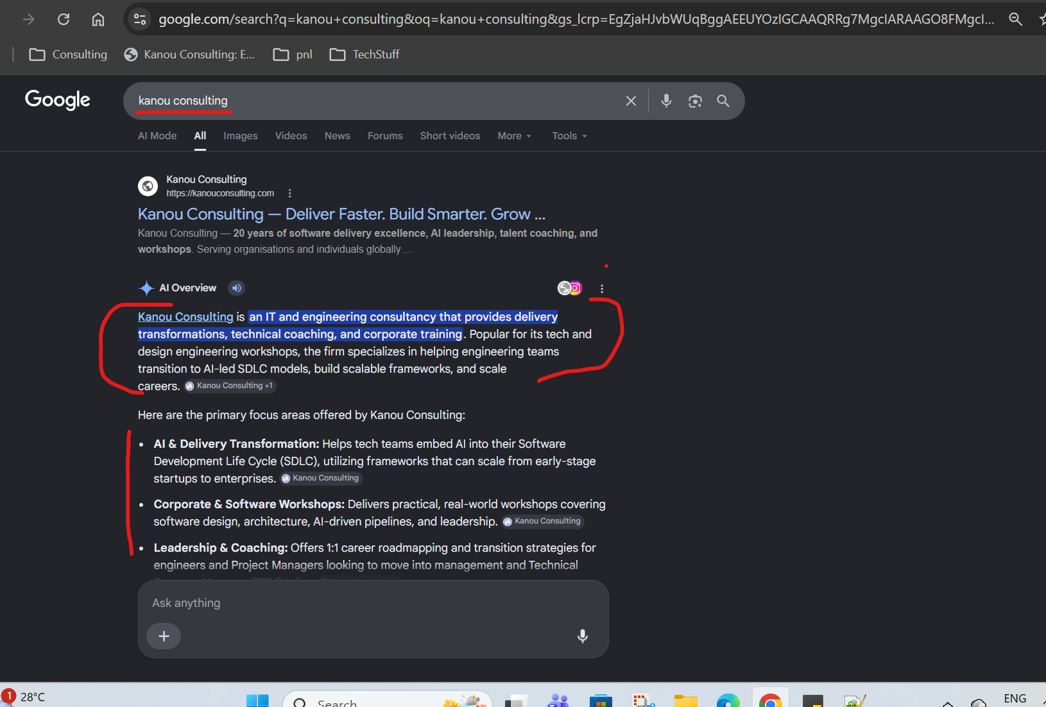The width and height of the screenshot is (1046, 707).
Task: Open Microsoft Teams from taskbar
Action: [x=558, y=700]
